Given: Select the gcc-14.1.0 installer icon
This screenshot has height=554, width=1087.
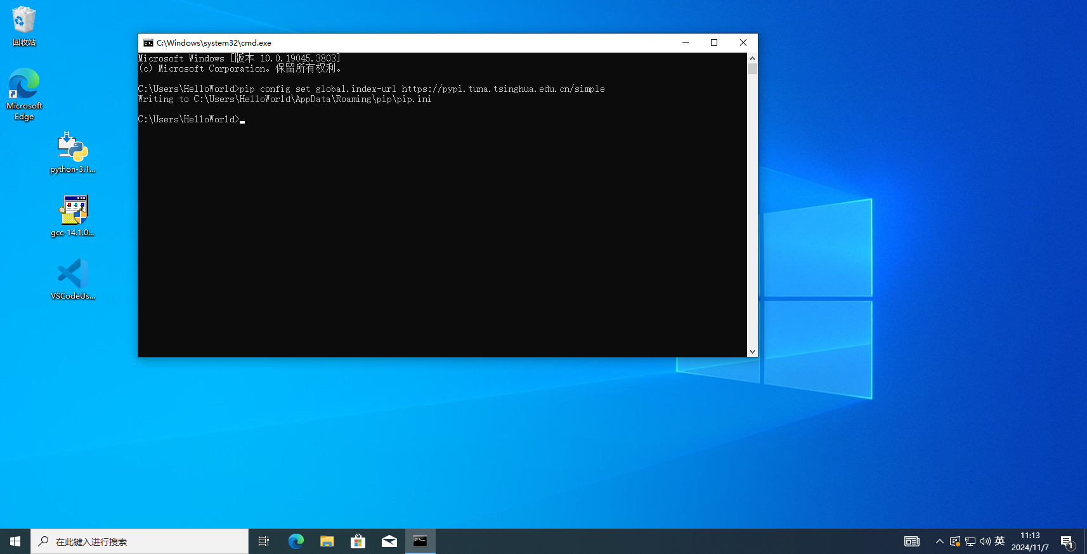Looking at the screenshot, I should coord(73,216).
